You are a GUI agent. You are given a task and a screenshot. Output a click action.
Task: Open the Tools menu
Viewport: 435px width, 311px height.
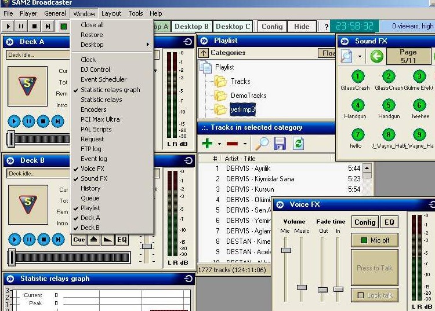click(135, 13)
